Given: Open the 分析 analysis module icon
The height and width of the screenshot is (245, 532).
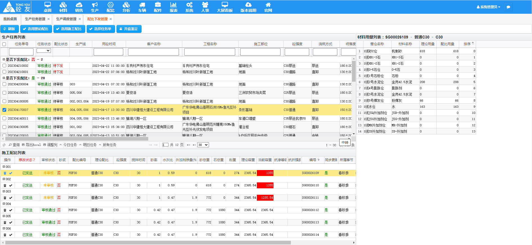Looking at the screenshot, I should tap(126, 7).
